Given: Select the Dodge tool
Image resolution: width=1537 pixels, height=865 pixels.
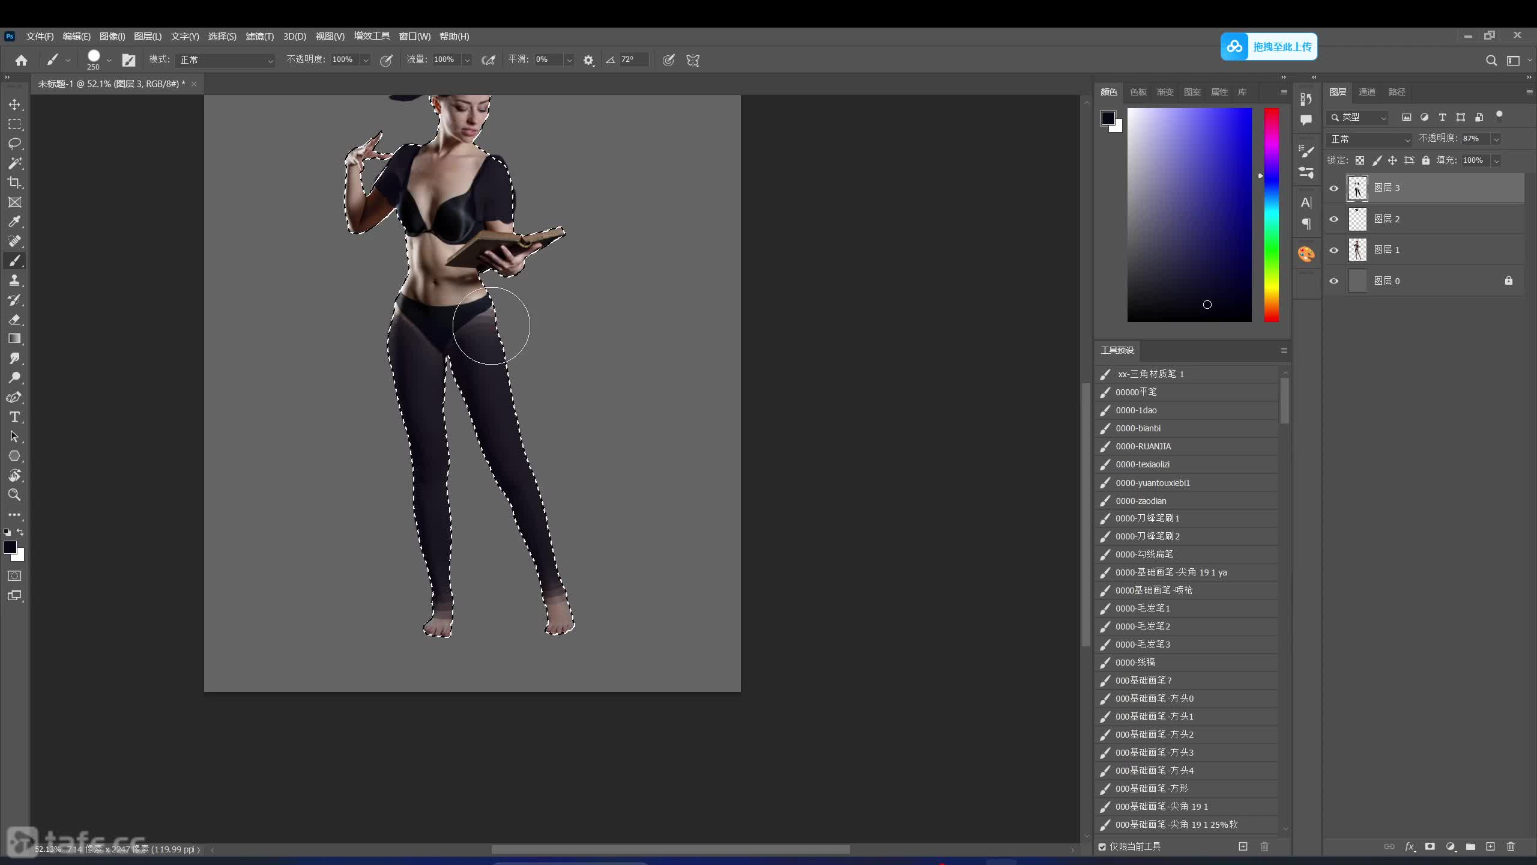Looking at the screenshot, I should (14, 378).
